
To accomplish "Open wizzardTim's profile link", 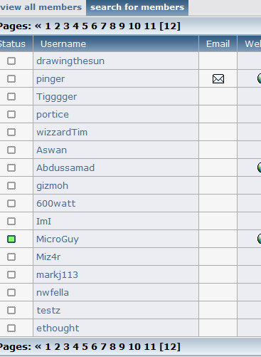I will [62, 133].
